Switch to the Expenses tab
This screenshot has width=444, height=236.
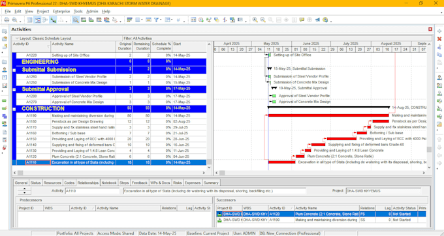coord(193,183)
